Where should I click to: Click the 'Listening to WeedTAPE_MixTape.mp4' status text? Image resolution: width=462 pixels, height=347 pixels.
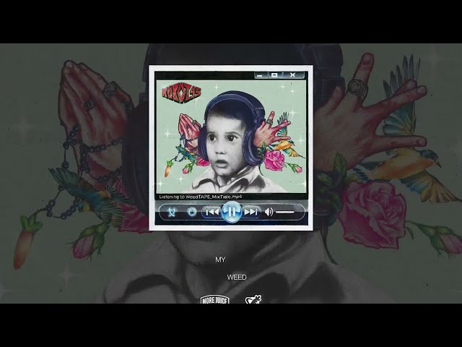point(201,197)
